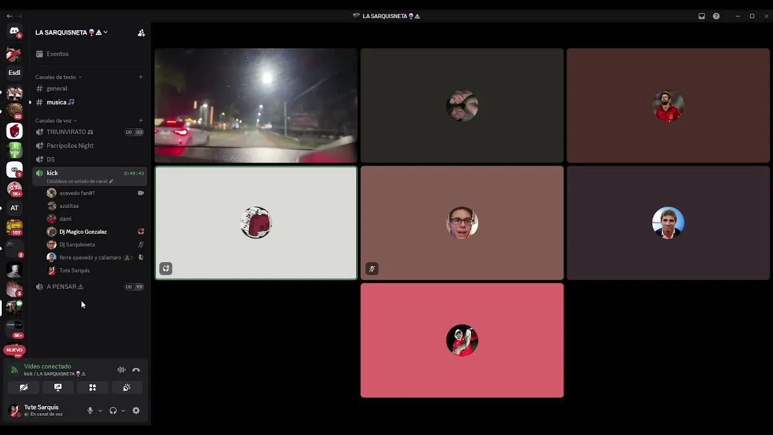The image size is (773, 435).
Task: Click the muted indicator on glasses avatar tile
Action: point(372,269)
